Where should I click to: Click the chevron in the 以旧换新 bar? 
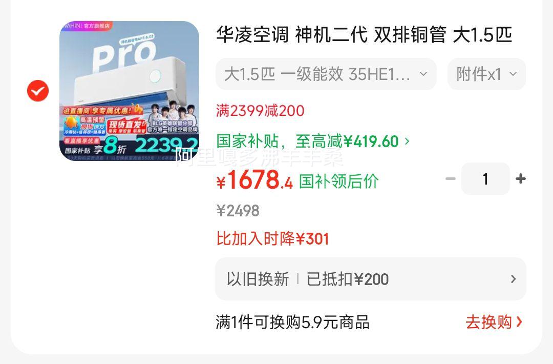(513, 279)
